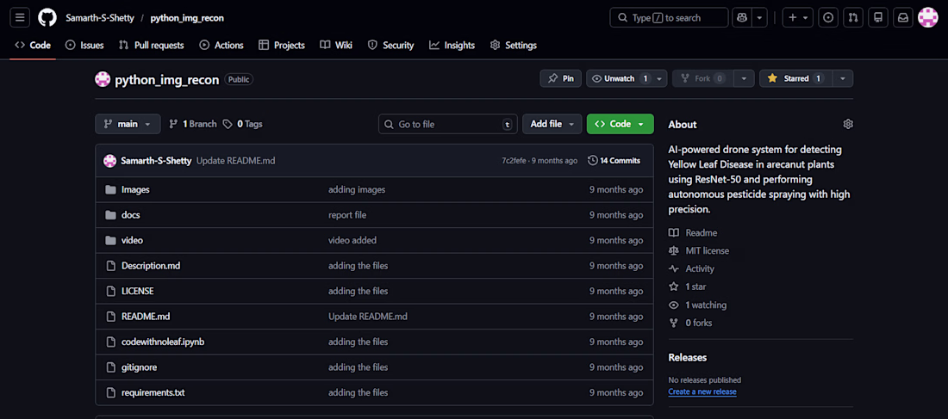Open the gitignore file
Viewport: 948px width, 419px height.
coord(139,367)
